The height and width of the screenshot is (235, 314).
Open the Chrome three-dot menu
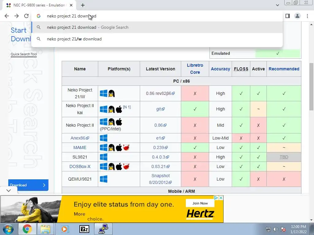[307, 16]
